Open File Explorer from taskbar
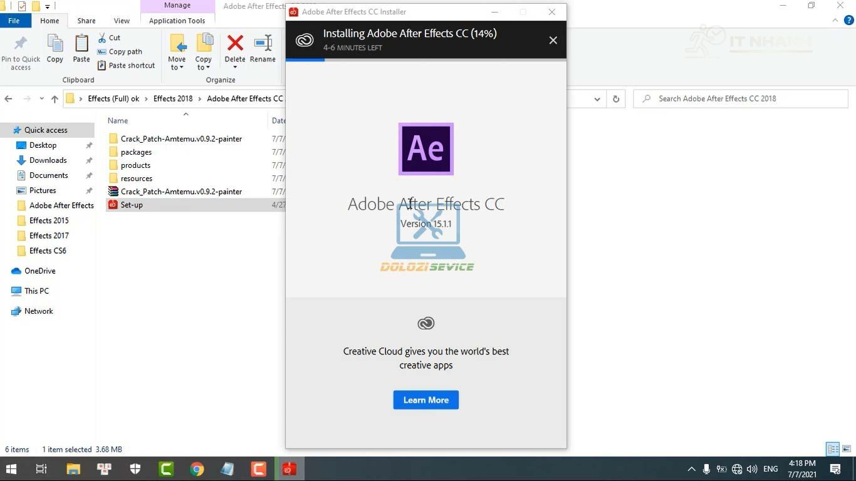This screenshot has width=856, height=481. tap(73, 468)
